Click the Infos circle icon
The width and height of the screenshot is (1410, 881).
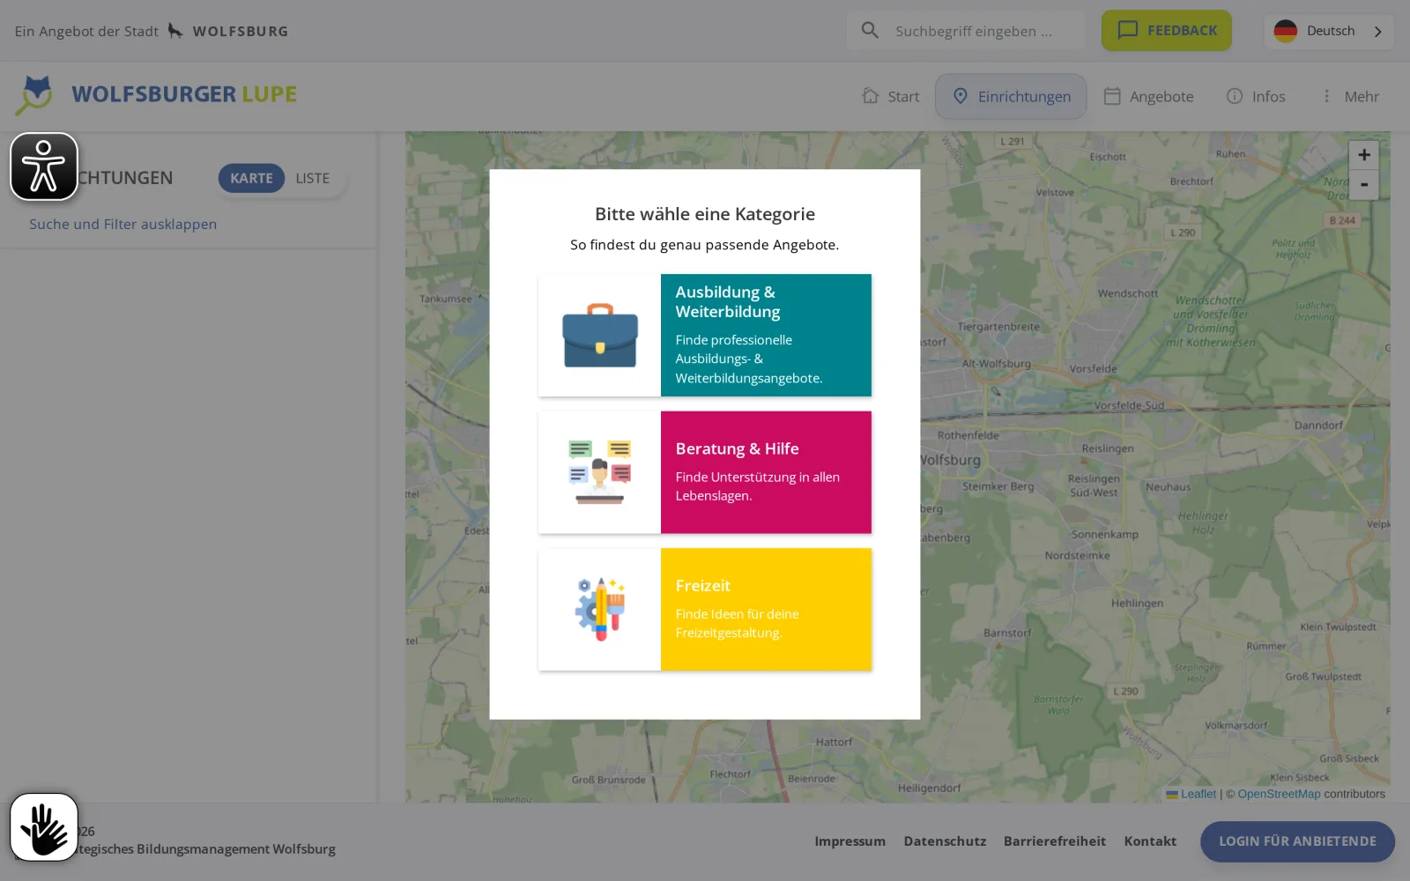click(1235, 96)
